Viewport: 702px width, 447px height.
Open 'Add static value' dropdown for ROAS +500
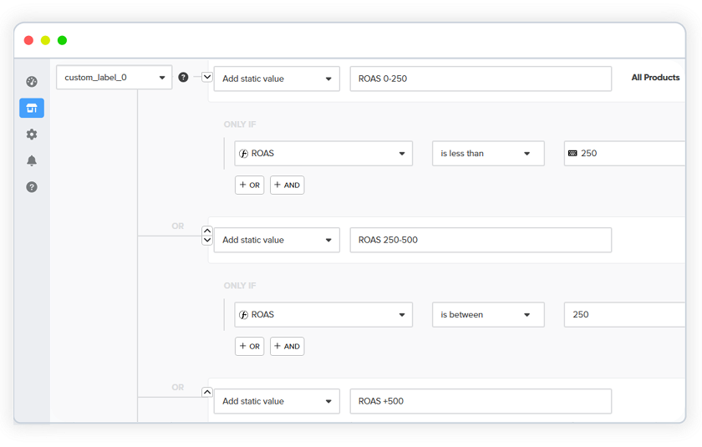point(277,401)
